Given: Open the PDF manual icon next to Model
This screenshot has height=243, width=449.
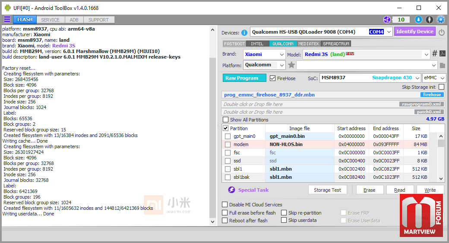Looking at the screenshot, I should coord(443,53).
